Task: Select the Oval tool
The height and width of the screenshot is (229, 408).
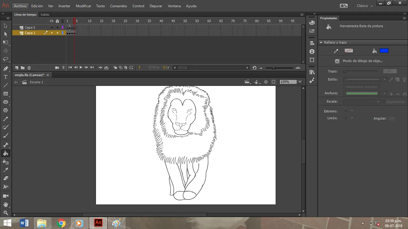Action: point(5,102)
